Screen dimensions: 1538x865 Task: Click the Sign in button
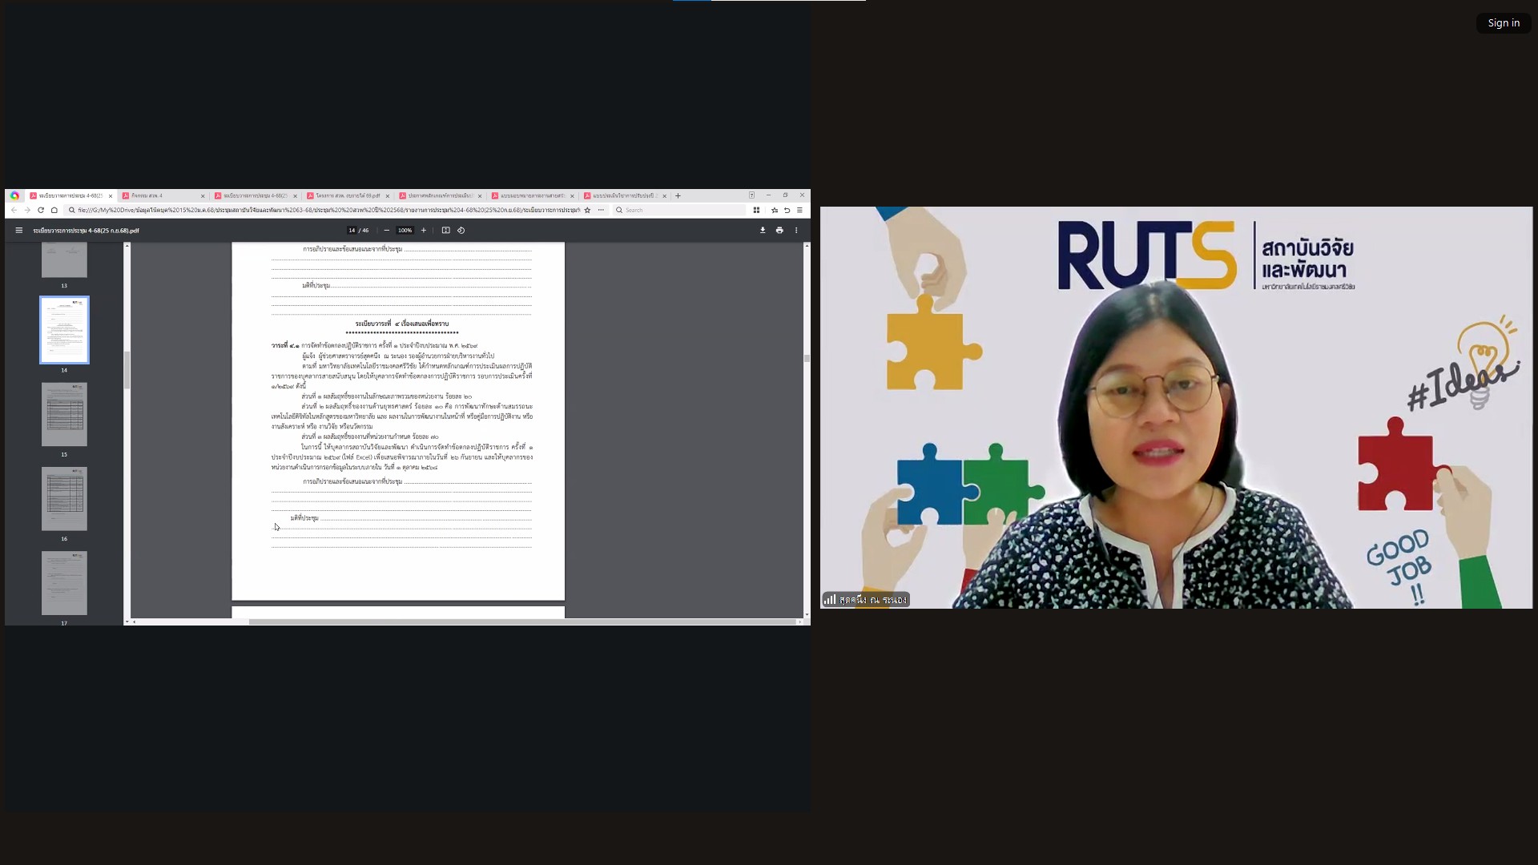pos(1503,23)
